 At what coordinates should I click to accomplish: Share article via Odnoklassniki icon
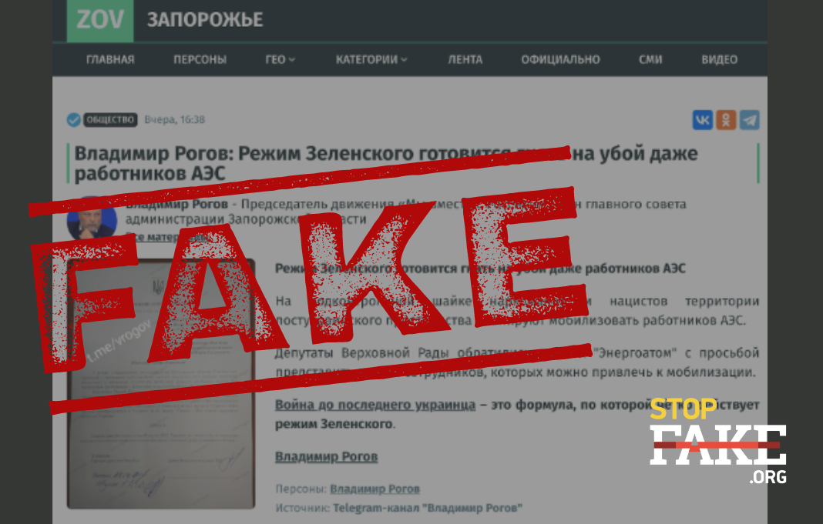[726, 120]
